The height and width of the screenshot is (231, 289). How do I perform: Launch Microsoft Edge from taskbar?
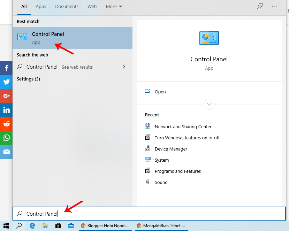32,226
